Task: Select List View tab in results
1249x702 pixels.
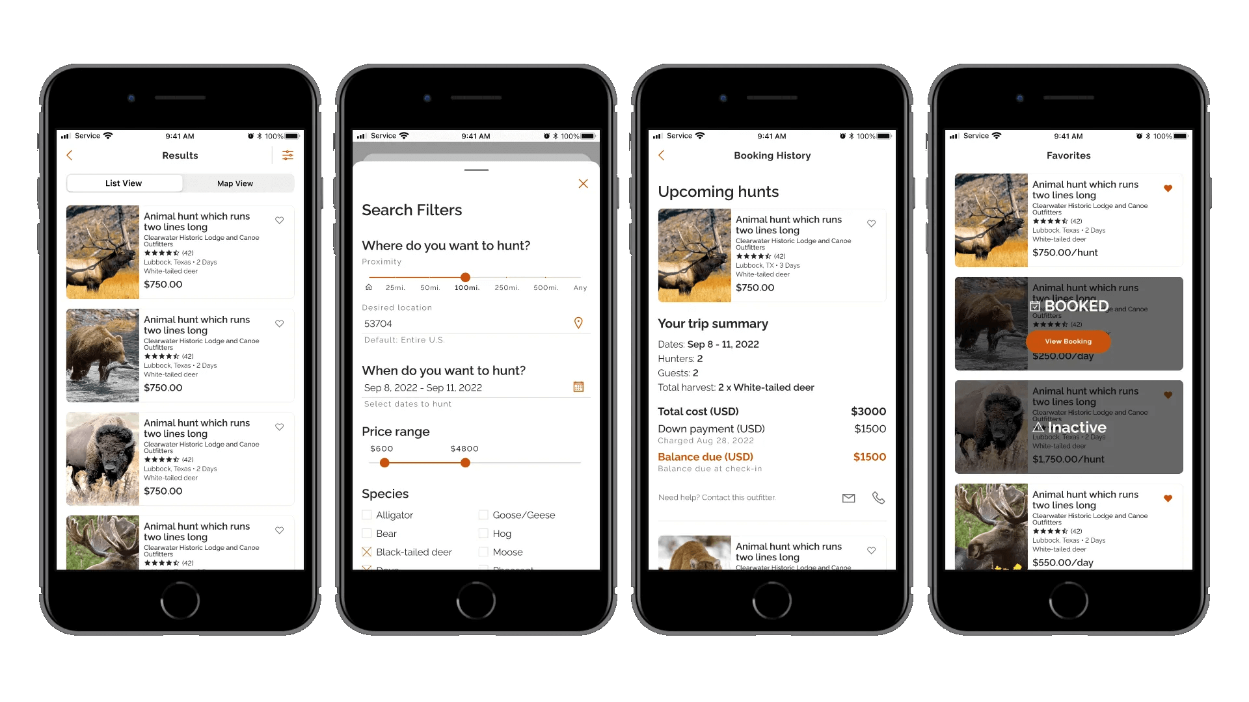Action: coord(124,185)
